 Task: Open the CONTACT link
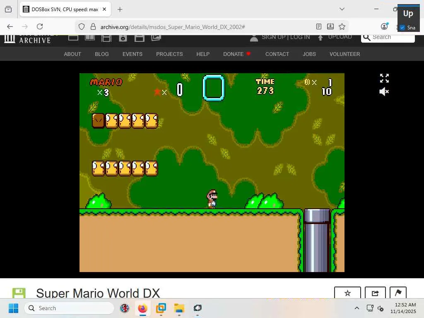pos(277,54)
